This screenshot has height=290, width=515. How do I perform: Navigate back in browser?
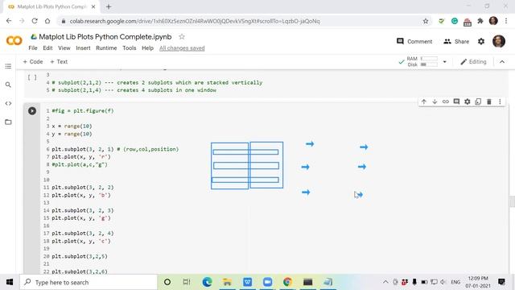click(9, 21)
